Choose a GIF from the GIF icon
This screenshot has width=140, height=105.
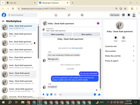click(x=55, y=94)
